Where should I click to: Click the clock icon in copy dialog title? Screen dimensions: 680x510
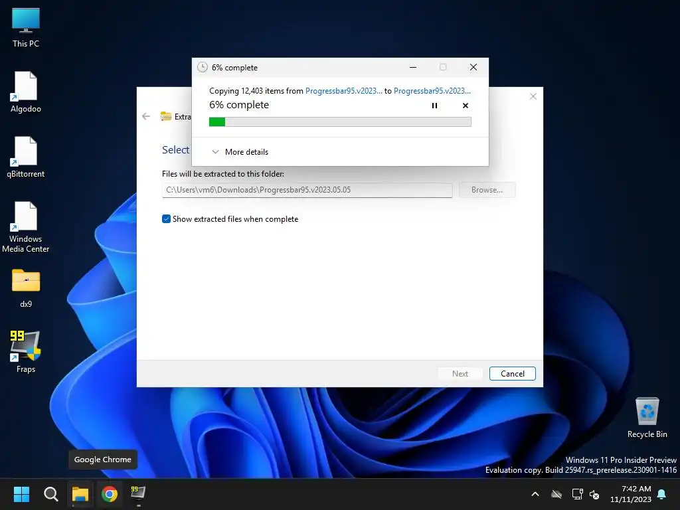pos(202,67)
